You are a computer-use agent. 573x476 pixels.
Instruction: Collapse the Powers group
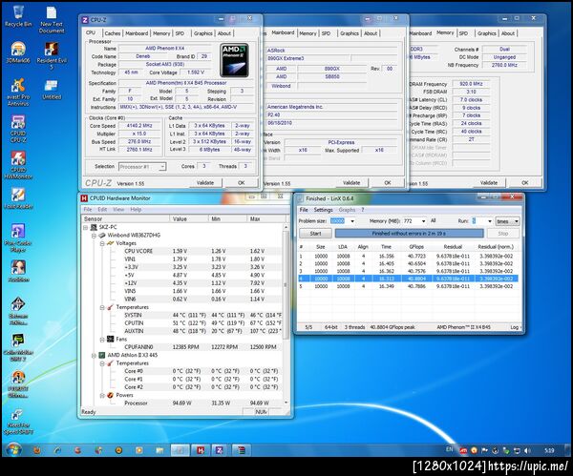102,395
